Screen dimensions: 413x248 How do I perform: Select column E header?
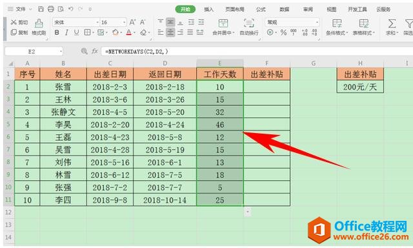tap(219, 63)
